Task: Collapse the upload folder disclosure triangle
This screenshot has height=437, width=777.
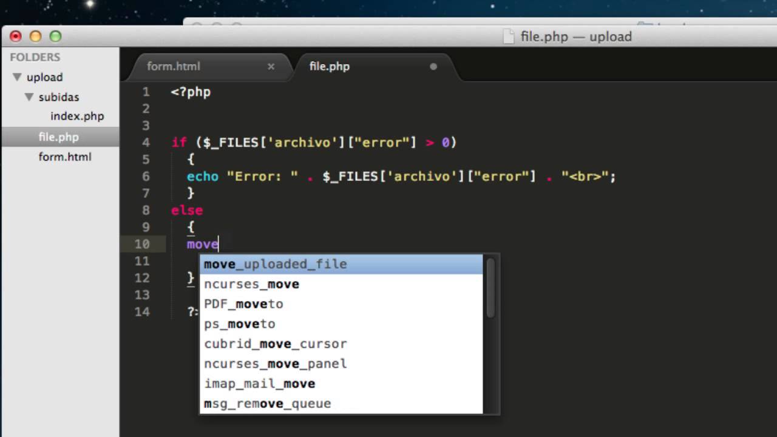Action: click(x=17, y=77)
